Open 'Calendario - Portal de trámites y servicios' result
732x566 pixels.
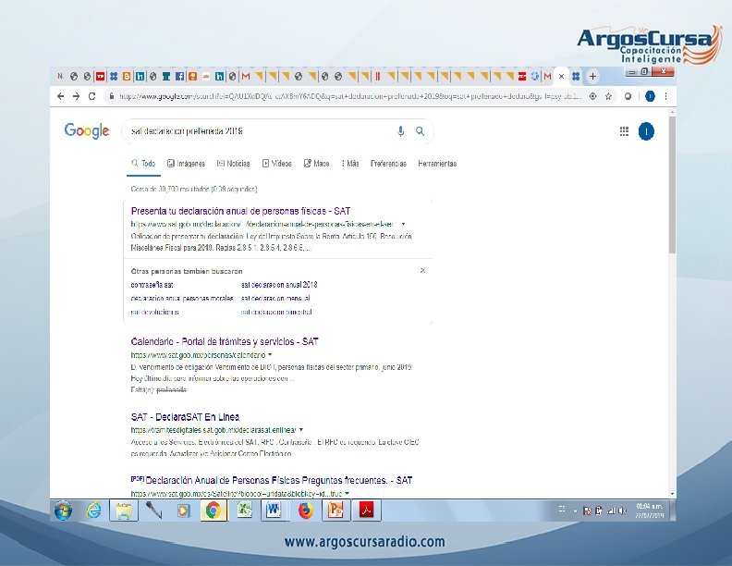(225, 341)
